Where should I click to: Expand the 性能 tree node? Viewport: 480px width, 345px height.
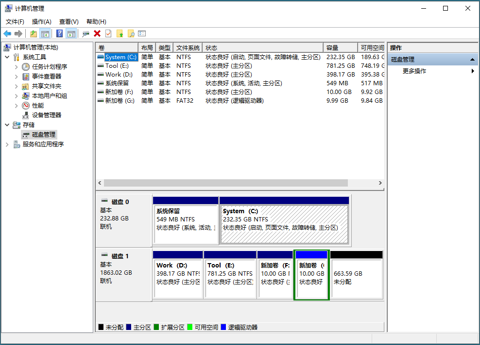(17, 105)
